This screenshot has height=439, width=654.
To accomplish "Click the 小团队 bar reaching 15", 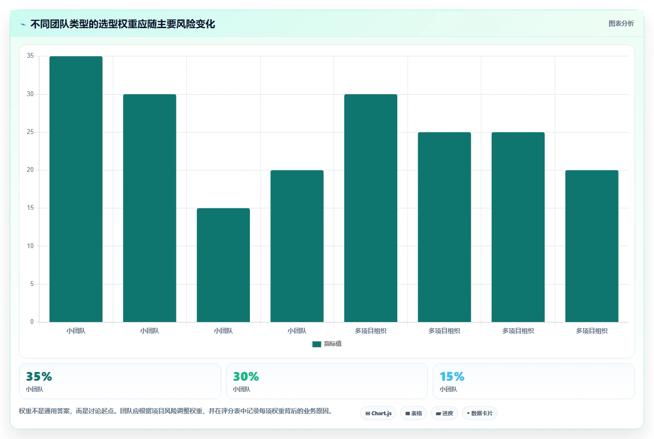I will pos(223,265).
